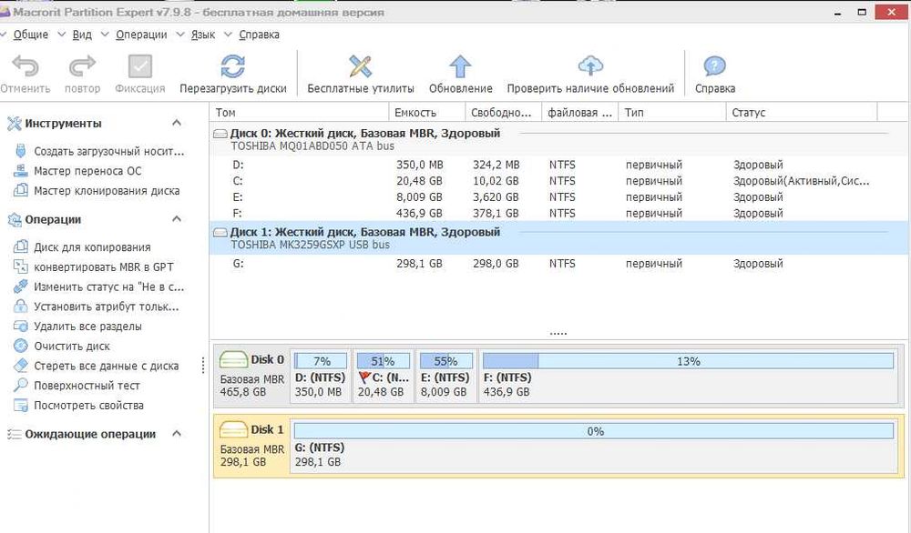The height and width of the screenshot is (533, 911).
Task: Sort by the Тип column header
Action: 672,113
